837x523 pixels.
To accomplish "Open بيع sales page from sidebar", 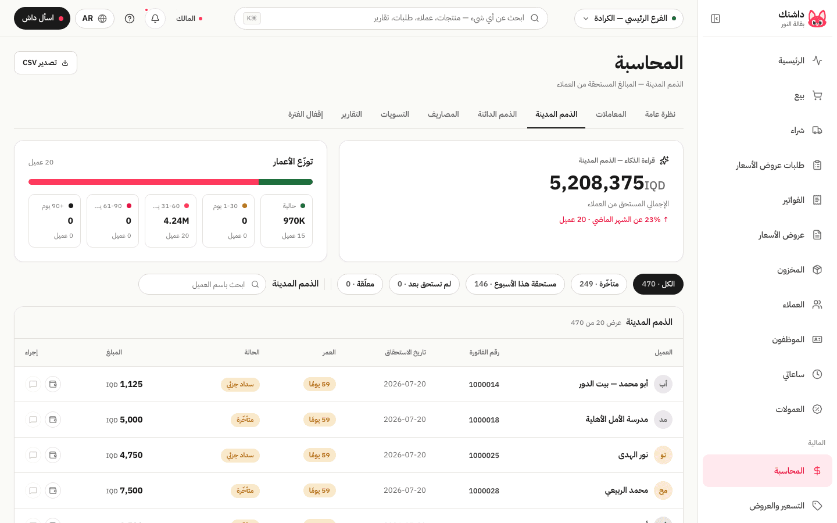I will pos(767,95).
